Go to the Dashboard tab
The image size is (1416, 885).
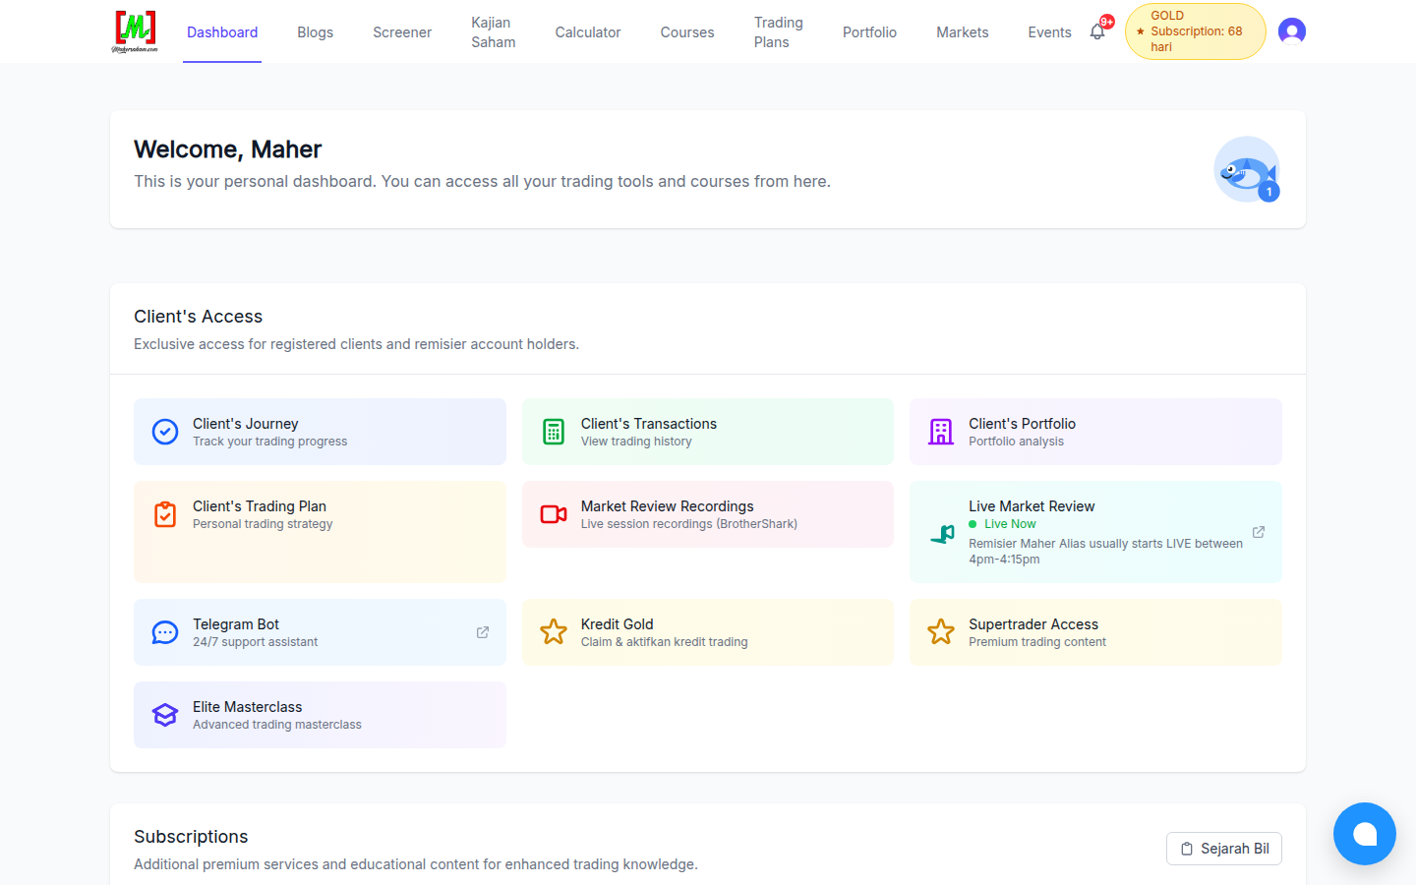pos(222,32)
